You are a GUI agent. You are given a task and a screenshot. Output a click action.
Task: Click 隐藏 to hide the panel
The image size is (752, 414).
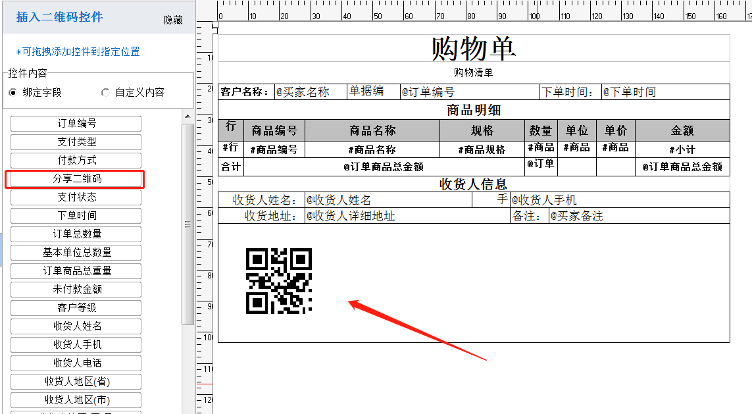point(173,20)
